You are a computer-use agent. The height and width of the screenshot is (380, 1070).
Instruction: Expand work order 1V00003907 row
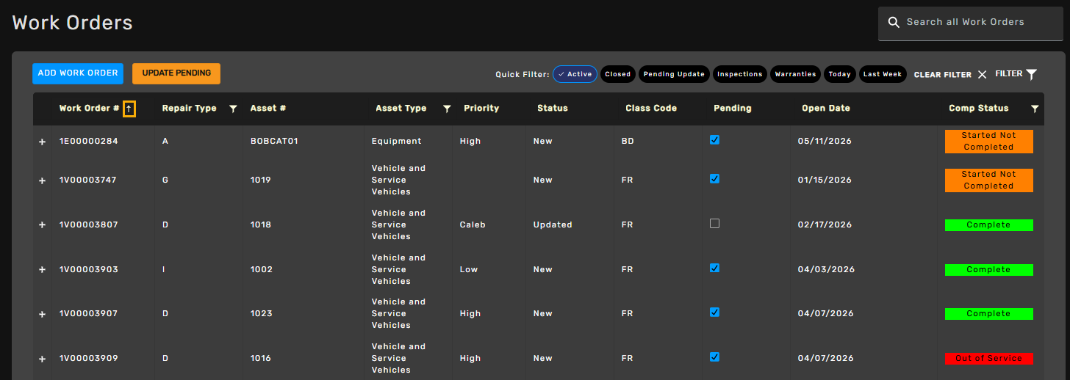42,314
